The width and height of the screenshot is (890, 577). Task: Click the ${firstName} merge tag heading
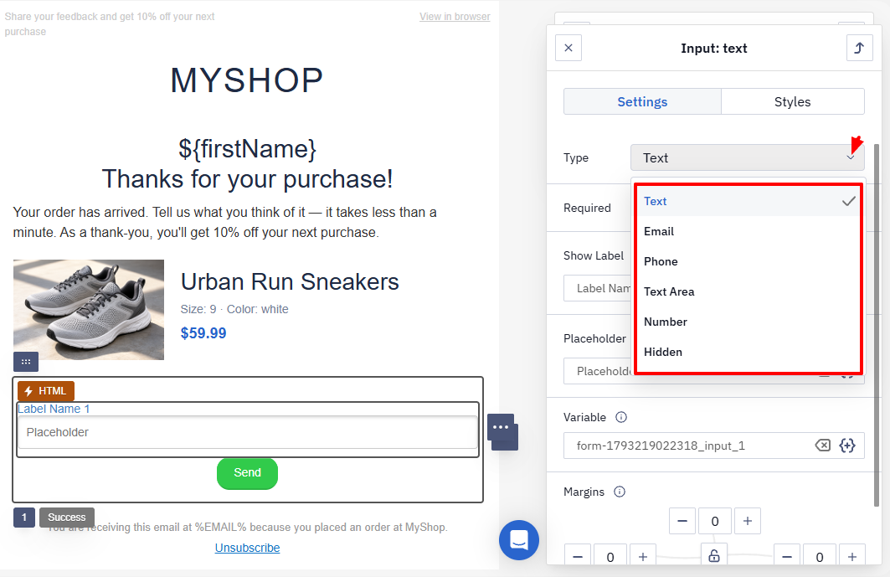(248, 149)
